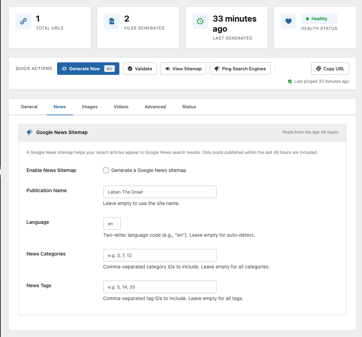Ping Search Engines now
Image resolution: width=362 pixels, height=337 pixels.
[240, 69]
